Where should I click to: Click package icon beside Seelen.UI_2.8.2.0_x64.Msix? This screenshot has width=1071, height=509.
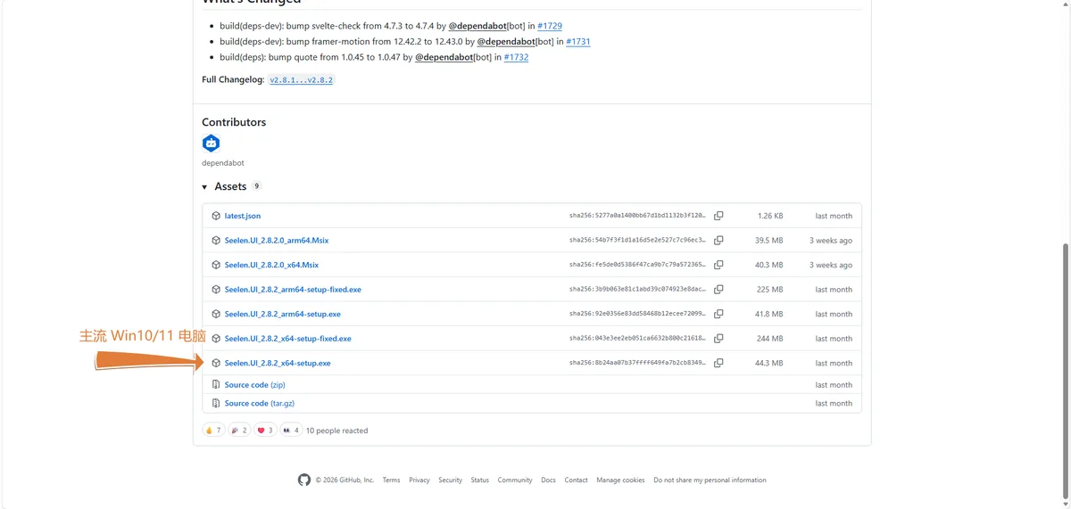[x=216, y=265]
